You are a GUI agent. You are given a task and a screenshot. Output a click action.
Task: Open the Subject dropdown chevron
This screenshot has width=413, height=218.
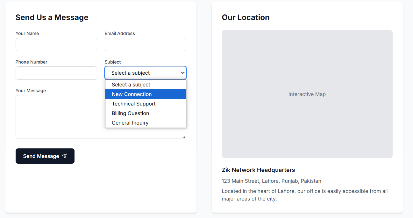pyautogui.click(x=183, y=73)
